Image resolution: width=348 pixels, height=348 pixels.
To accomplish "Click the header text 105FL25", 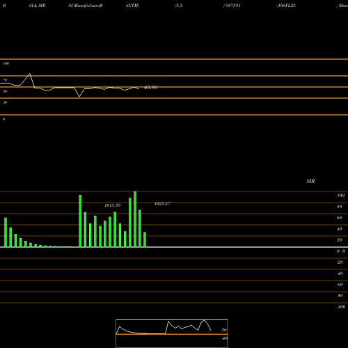I will click(x=287, y=6).
